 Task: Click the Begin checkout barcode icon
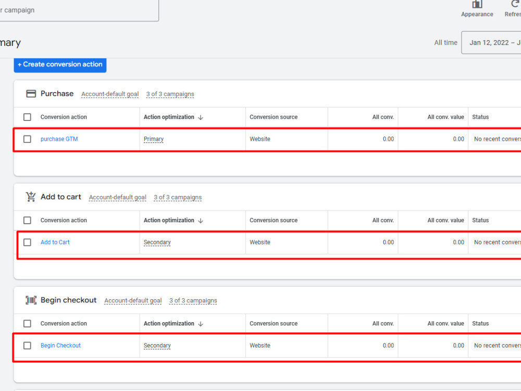(x=31, y=300)
